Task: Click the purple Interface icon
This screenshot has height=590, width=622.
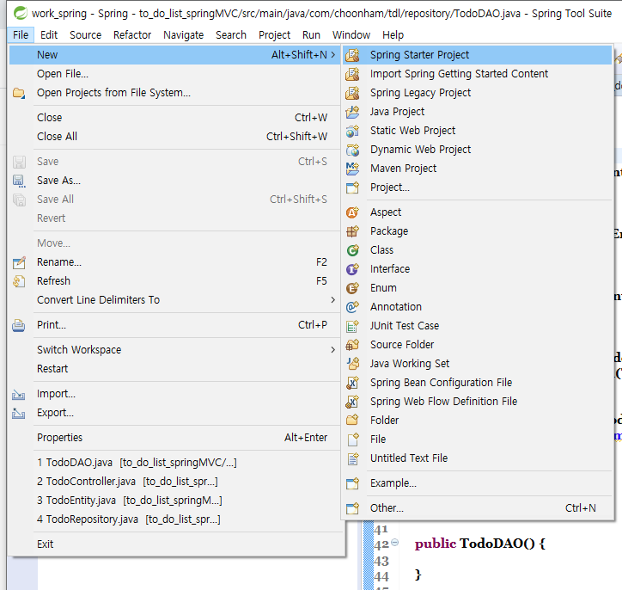Action: [x=352, y=269]
